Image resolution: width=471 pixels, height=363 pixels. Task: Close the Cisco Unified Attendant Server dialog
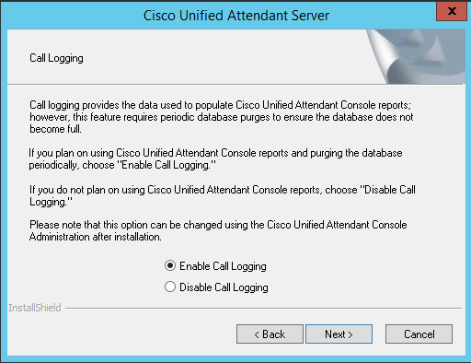(x=452, y=11)
